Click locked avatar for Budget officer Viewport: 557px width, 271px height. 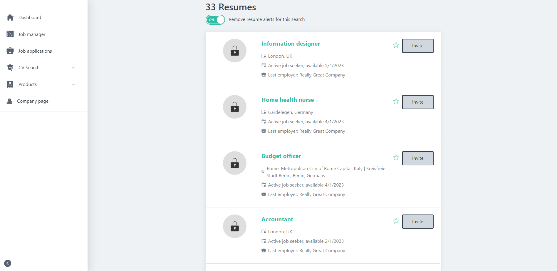click(x=235, y=163)
